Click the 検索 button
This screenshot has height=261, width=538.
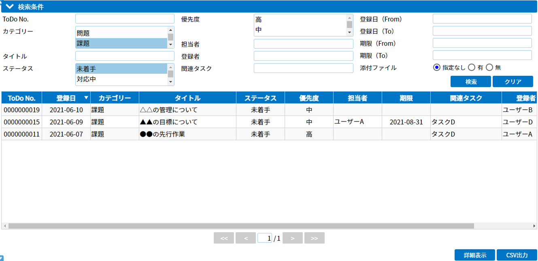470,82
